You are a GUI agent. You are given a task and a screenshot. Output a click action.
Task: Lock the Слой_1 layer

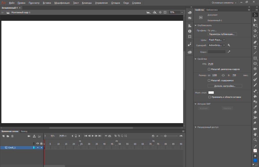click(41, 147)
